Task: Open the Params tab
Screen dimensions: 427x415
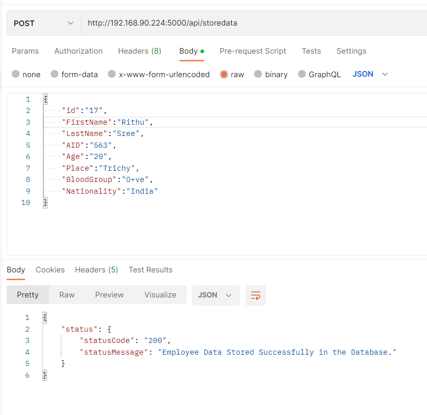Action: coord(26,51)
